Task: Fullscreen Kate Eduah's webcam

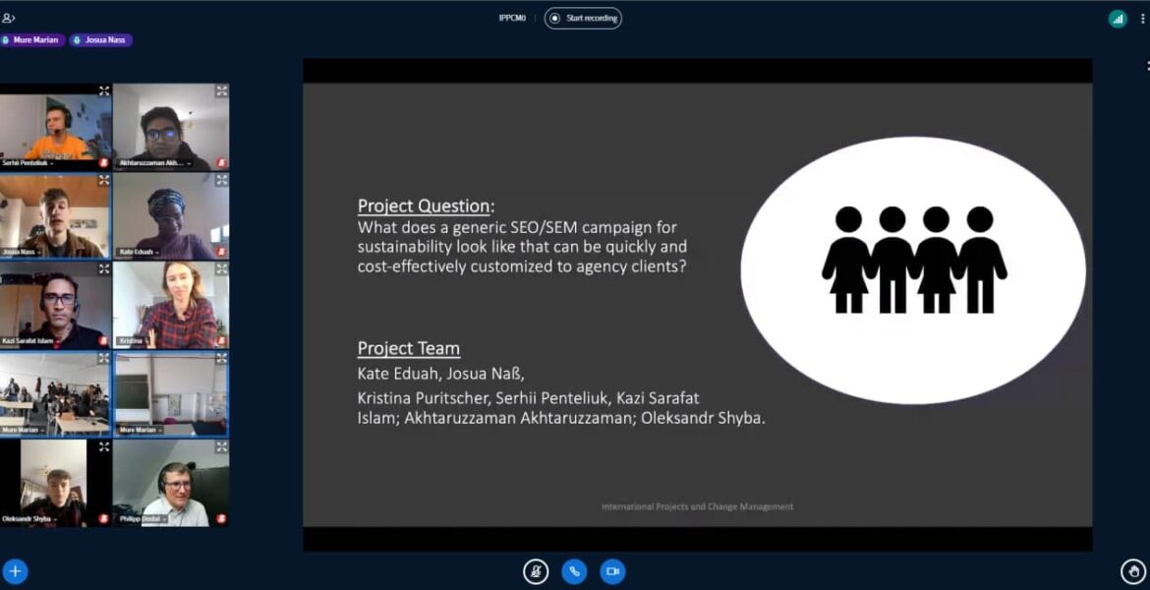Action: [221, 180]
